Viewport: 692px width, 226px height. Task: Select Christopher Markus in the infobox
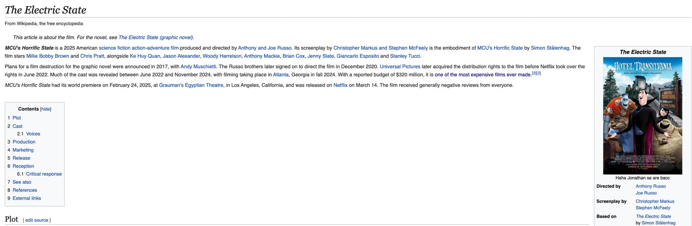(655, 201)
